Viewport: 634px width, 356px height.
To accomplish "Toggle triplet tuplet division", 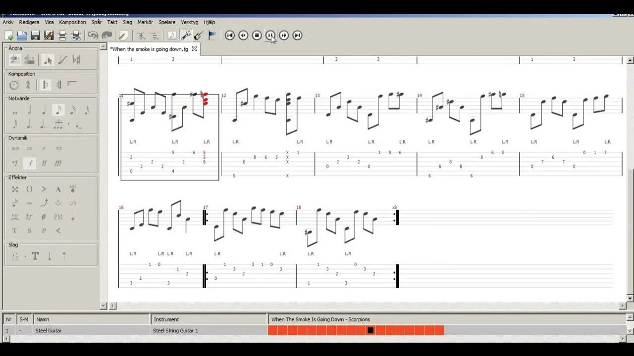I will tap(58, 125).
